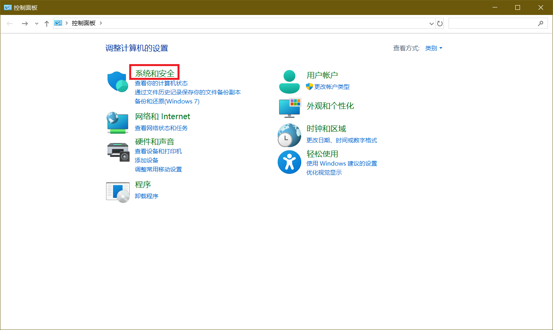Expand the address bar history dropdown
The height and width of the screenshot is (330, 553).
click(432, 24)
